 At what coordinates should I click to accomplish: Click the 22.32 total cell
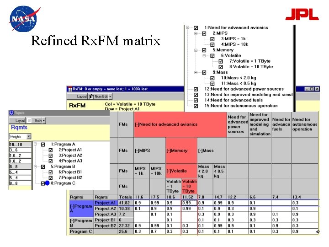(126, 226)
